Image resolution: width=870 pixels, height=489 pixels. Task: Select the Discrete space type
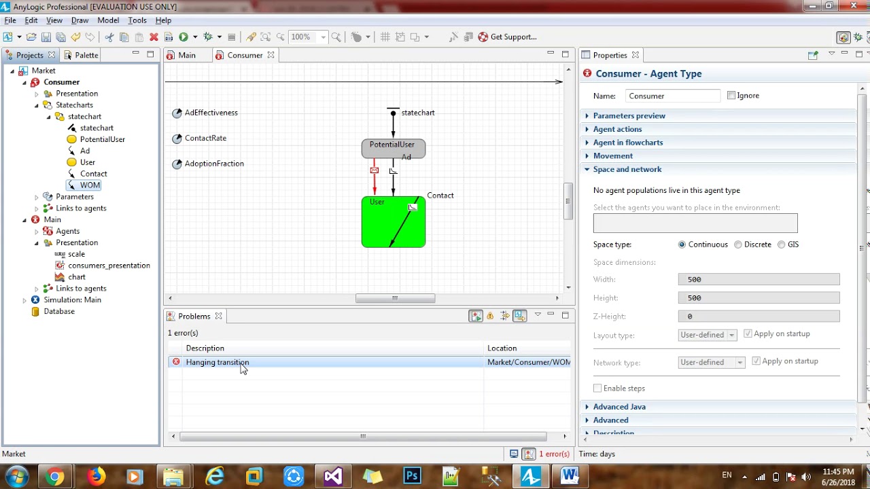click(737, 244)
